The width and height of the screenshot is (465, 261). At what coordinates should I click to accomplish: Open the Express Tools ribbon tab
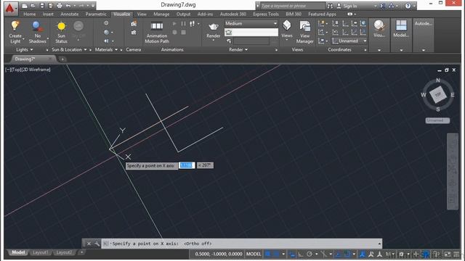point(266,14)
